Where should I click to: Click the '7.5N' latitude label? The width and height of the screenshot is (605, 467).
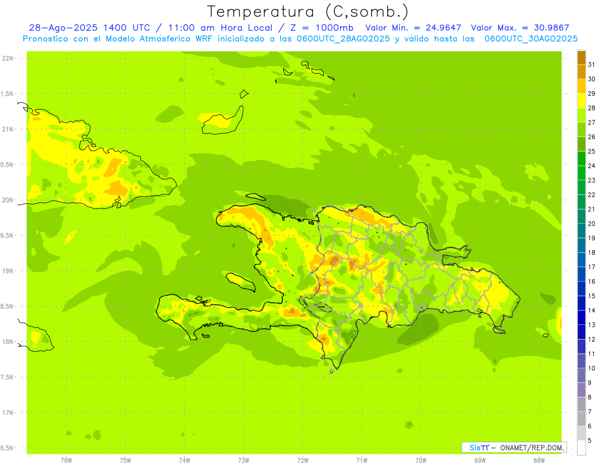click(7, 377)
